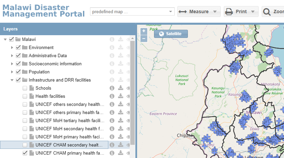Open info for UNICEF CHAM secondary health layer
The image size is (284, 158).
[112, 145]
